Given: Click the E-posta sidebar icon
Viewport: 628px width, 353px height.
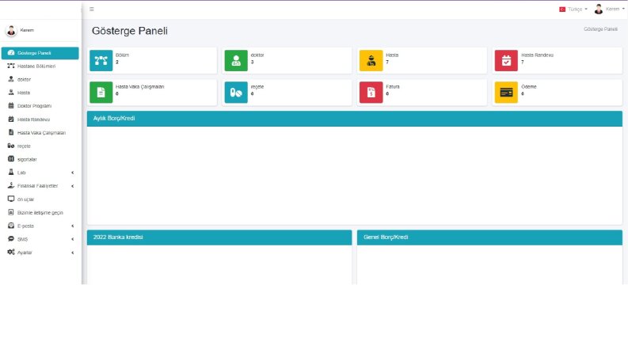Looking at the screenshot, I should coord(11,226).
